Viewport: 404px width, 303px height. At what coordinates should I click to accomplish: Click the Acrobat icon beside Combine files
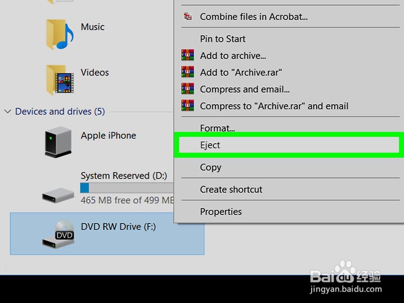click(188, 17)
